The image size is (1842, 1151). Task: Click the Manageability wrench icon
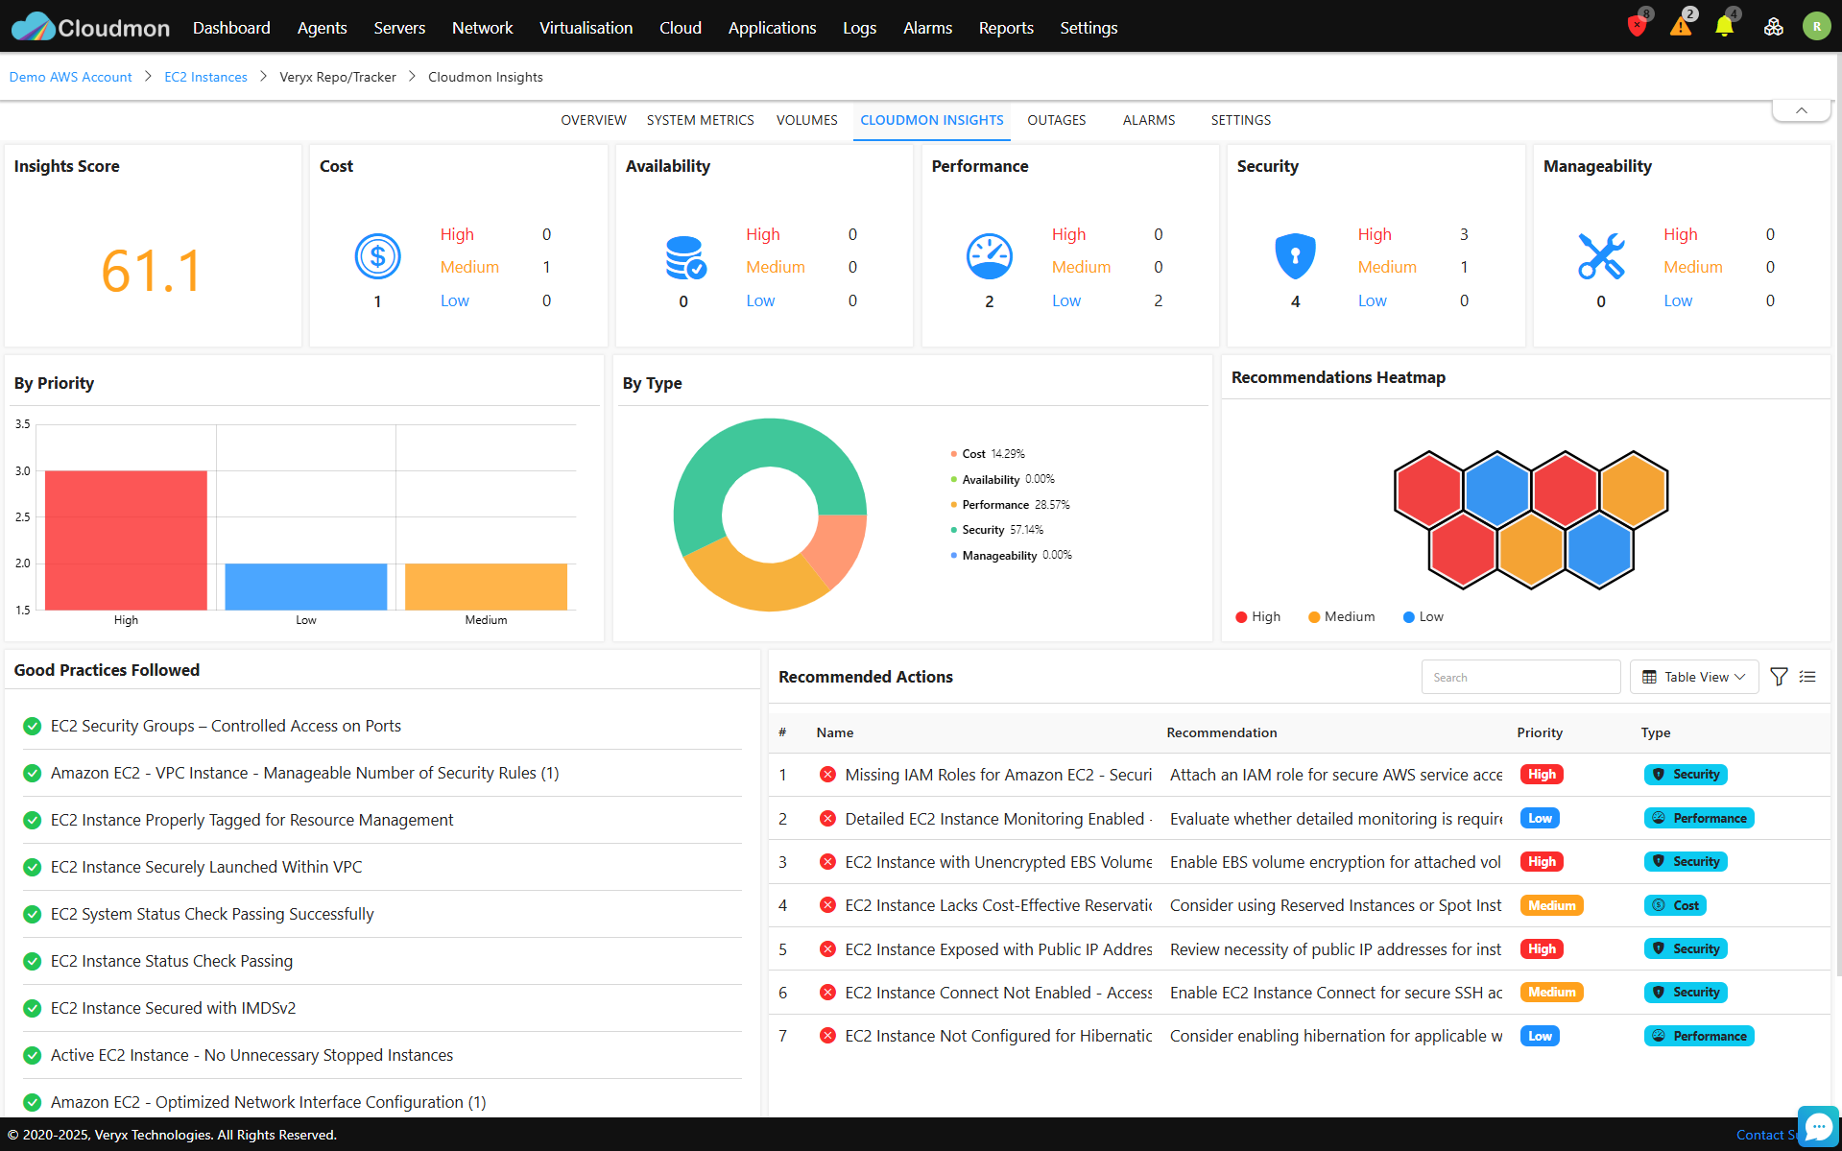[x=1601, y=256]
